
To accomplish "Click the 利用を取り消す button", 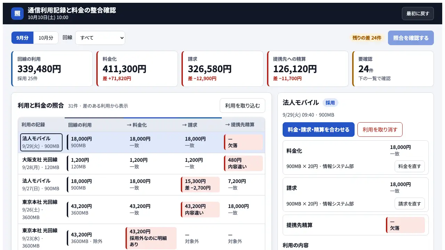I will [x=380, y=130].
